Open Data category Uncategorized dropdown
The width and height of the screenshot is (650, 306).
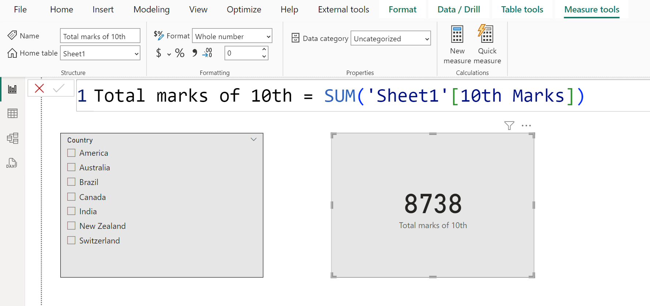pyautogui.click(x=390, y=38)
